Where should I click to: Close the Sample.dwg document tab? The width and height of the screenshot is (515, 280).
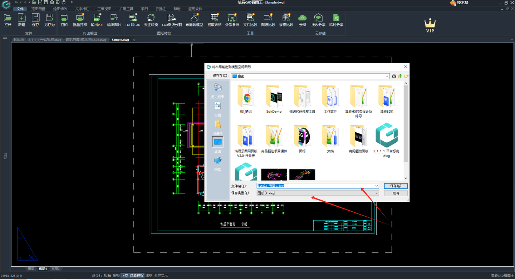(134, 40)
